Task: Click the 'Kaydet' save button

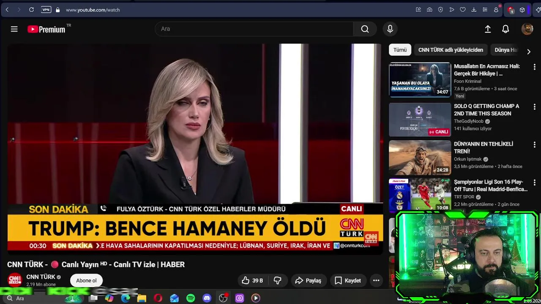Action: pos(348,280)
